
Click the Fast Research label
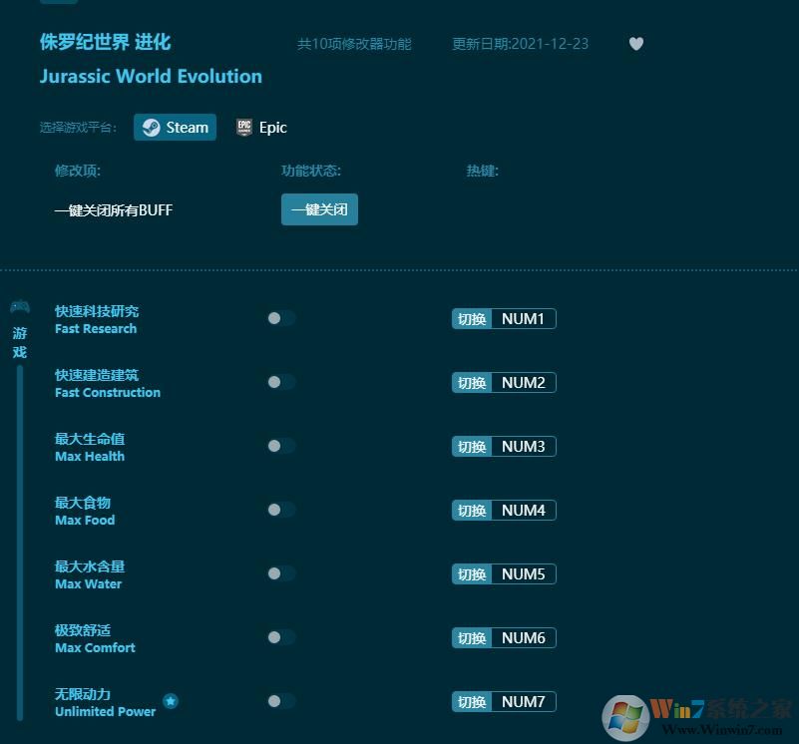(96, 329)
